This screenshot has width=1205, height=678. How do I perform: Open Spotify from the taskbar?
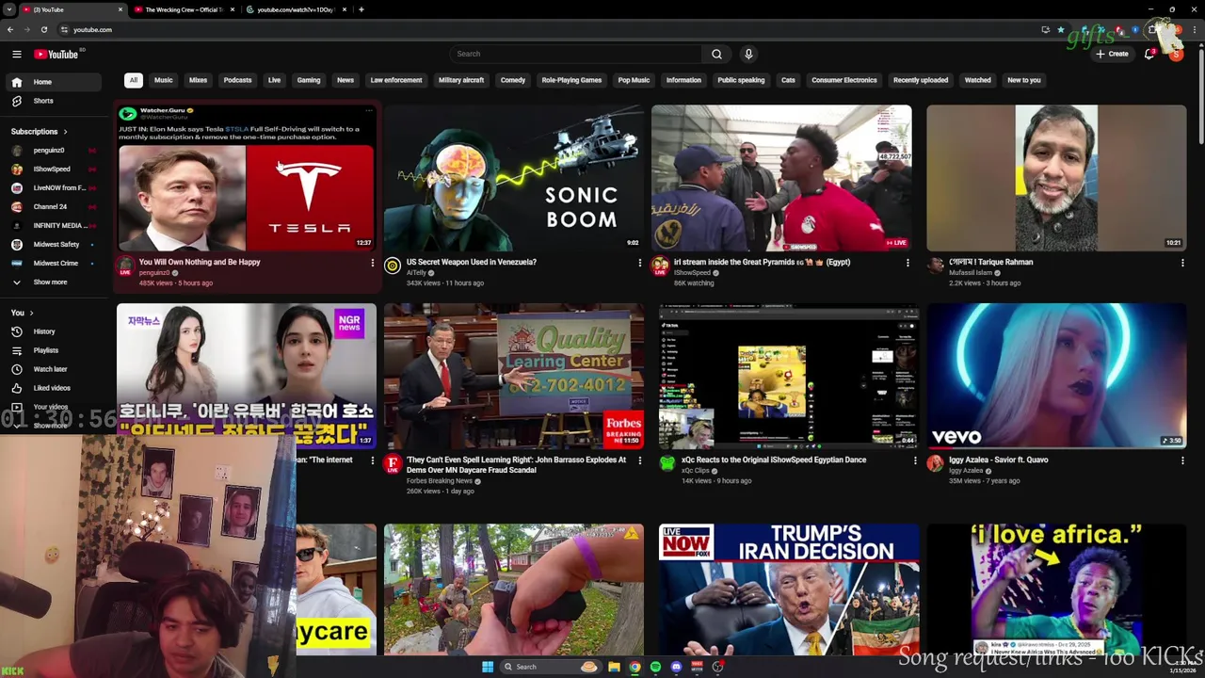655,667
